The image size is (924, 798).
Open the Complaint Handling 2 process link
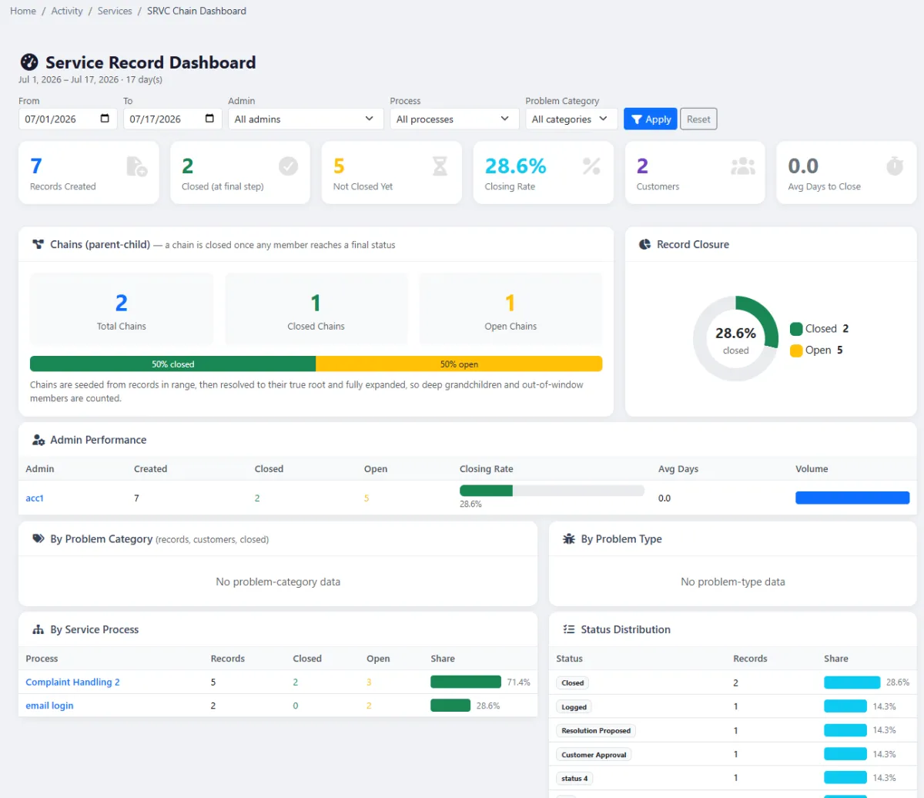72,682
